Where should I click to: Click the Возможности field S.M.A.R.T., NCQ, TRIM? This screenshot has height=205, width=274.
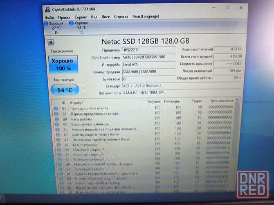click(x=182, y=92)
